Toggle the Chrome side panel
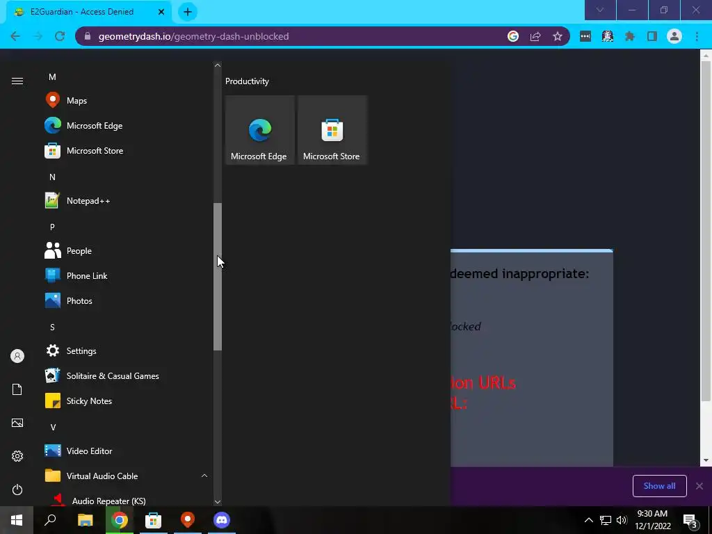712x534 pixels. pos(652,36)
